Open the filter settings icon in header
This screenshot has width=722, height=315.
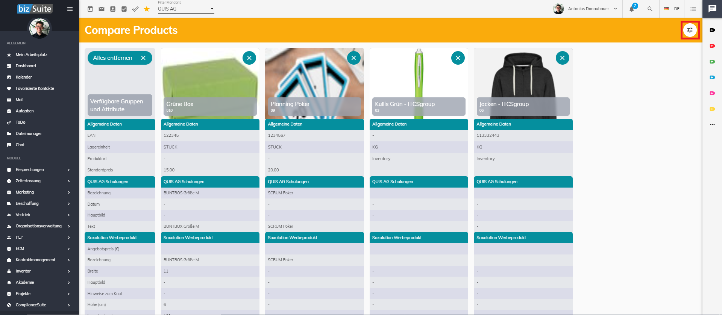point(690,30)
